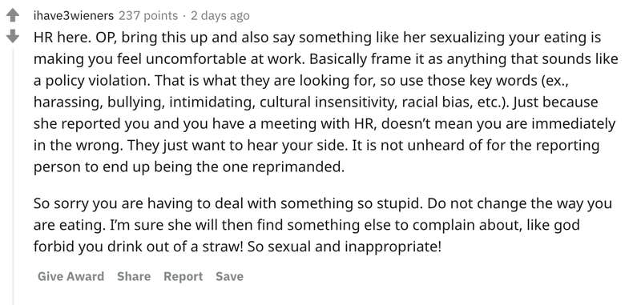641x305 pixels.
Task: Click the 237 points score label
Action: click(x=148, y=16)
